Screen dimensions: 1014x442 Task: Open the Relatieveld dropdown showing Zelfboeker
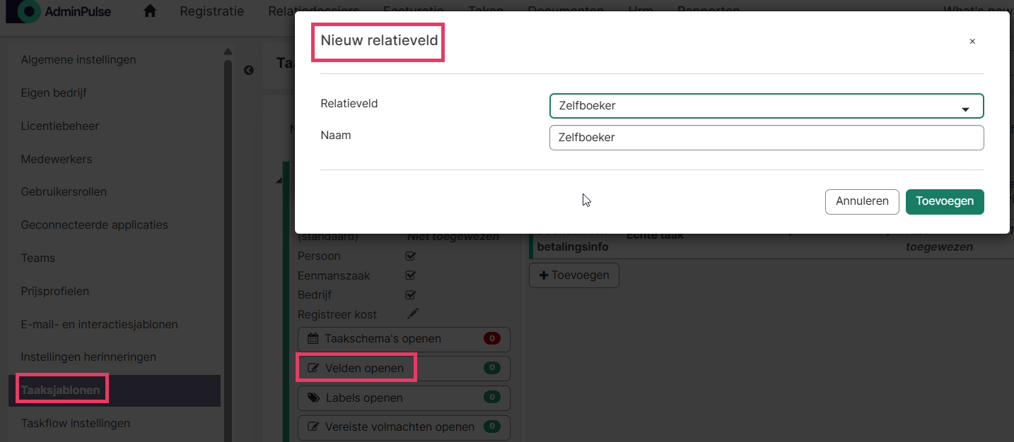(767, 106)
